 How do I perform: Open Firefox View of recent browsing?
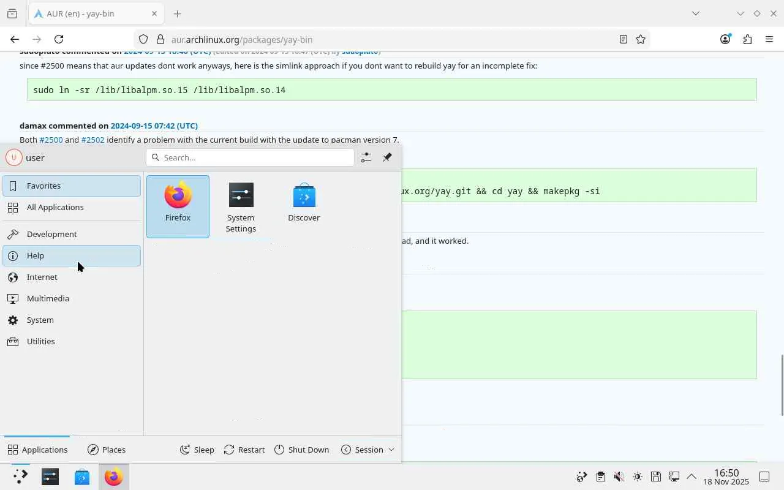tap(12, 13)
